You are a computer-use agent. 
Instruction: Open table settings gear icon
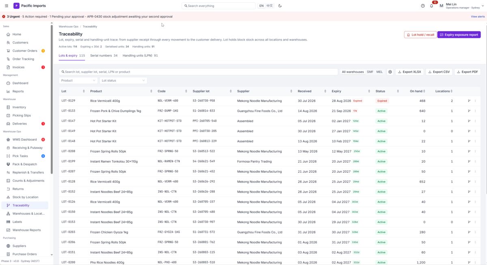[x=390, y=72]
